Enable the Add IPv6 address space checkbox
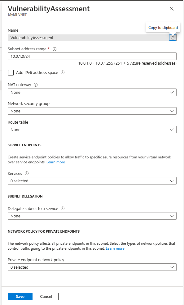 11,72
